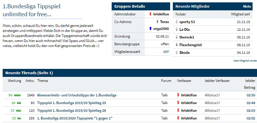Screen dimensions: 257x123
Task: Click red status icon beside administrator 0risk0fun
Action: point(150,14)
